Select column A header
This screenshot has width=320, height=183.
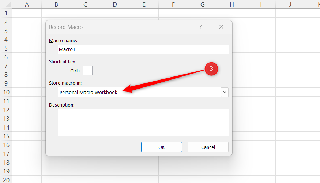coord(27,4)
